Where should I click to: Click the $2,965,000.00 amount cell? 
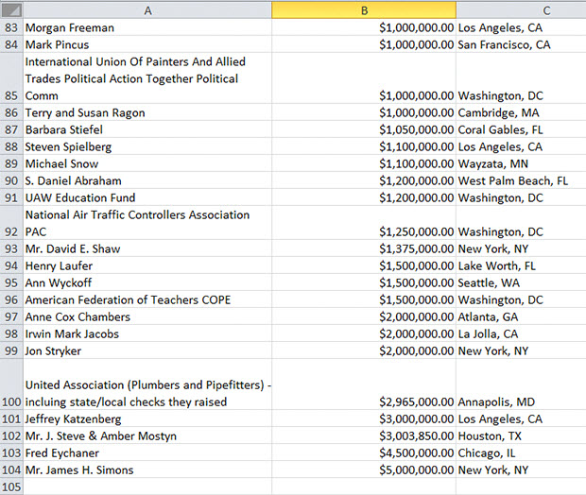coord(363,402)
